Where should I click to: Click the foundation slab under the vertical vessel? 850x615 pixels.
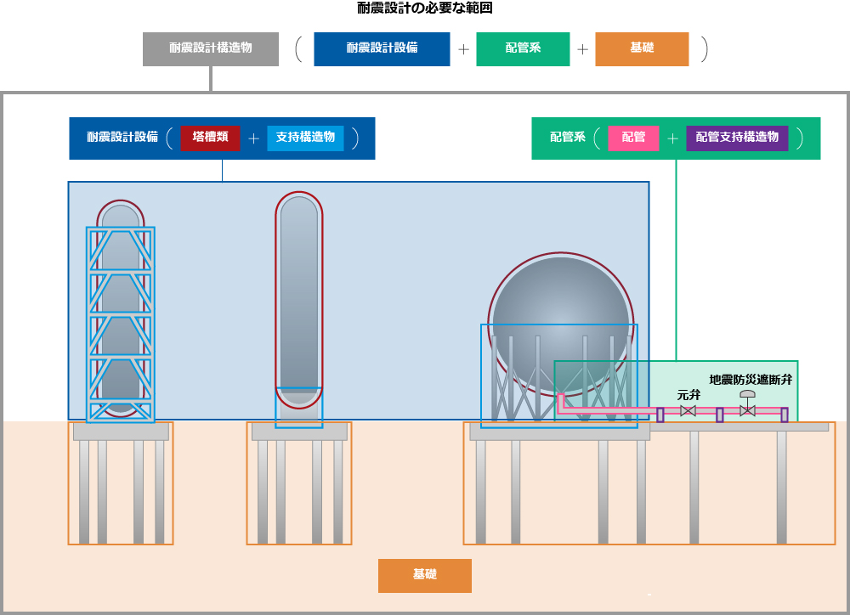point(299,432)
